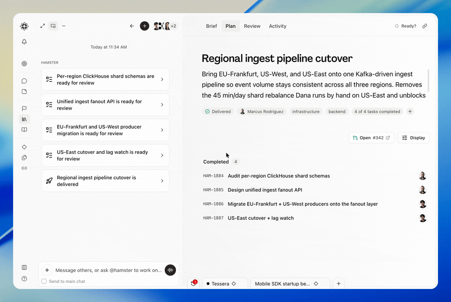Select the Plan tab
The image size is (451, 302).
click(231, 26)
